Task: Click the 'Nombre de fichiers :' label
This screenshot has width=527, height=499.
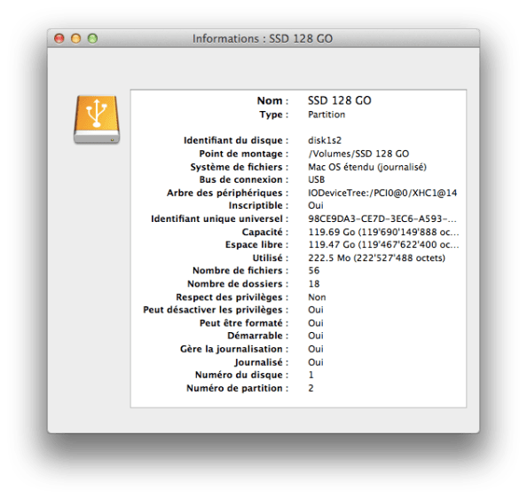Action: click(x=240, y=271)
